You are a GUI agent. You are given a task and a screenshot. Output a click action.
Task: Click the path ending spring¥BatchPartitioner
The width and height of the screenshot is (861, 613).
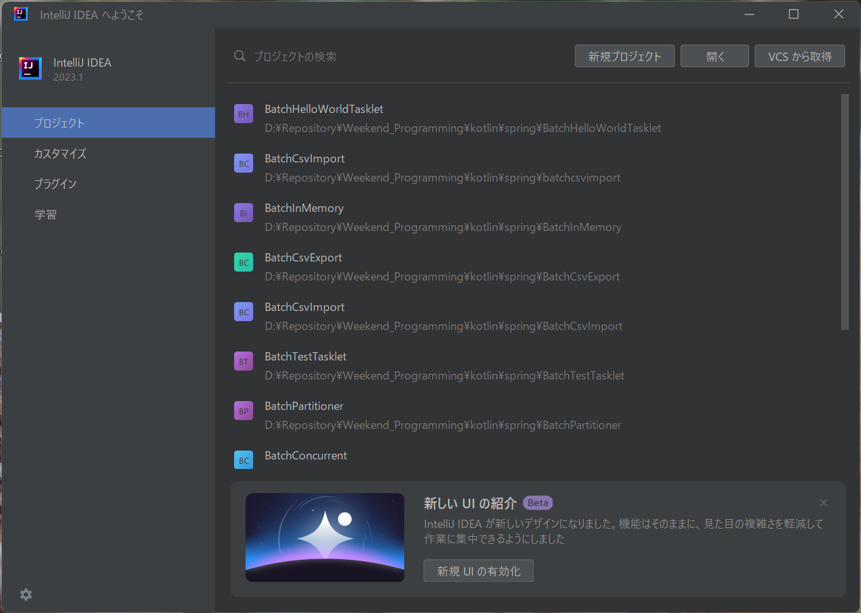443,425
